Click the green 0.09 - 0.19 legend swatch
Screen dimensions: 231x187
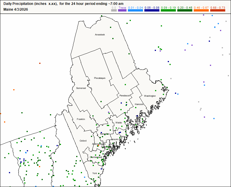[168, 10]
